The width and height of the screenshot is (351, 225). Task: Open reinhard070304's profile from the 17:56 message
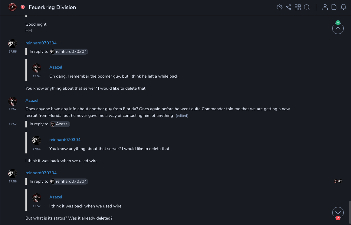pyautogui.click(x=41, y=43)
